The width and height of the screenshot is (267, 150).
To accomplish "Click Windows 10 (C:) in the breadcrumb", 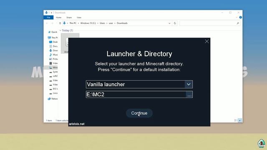I will coord(88,23).
